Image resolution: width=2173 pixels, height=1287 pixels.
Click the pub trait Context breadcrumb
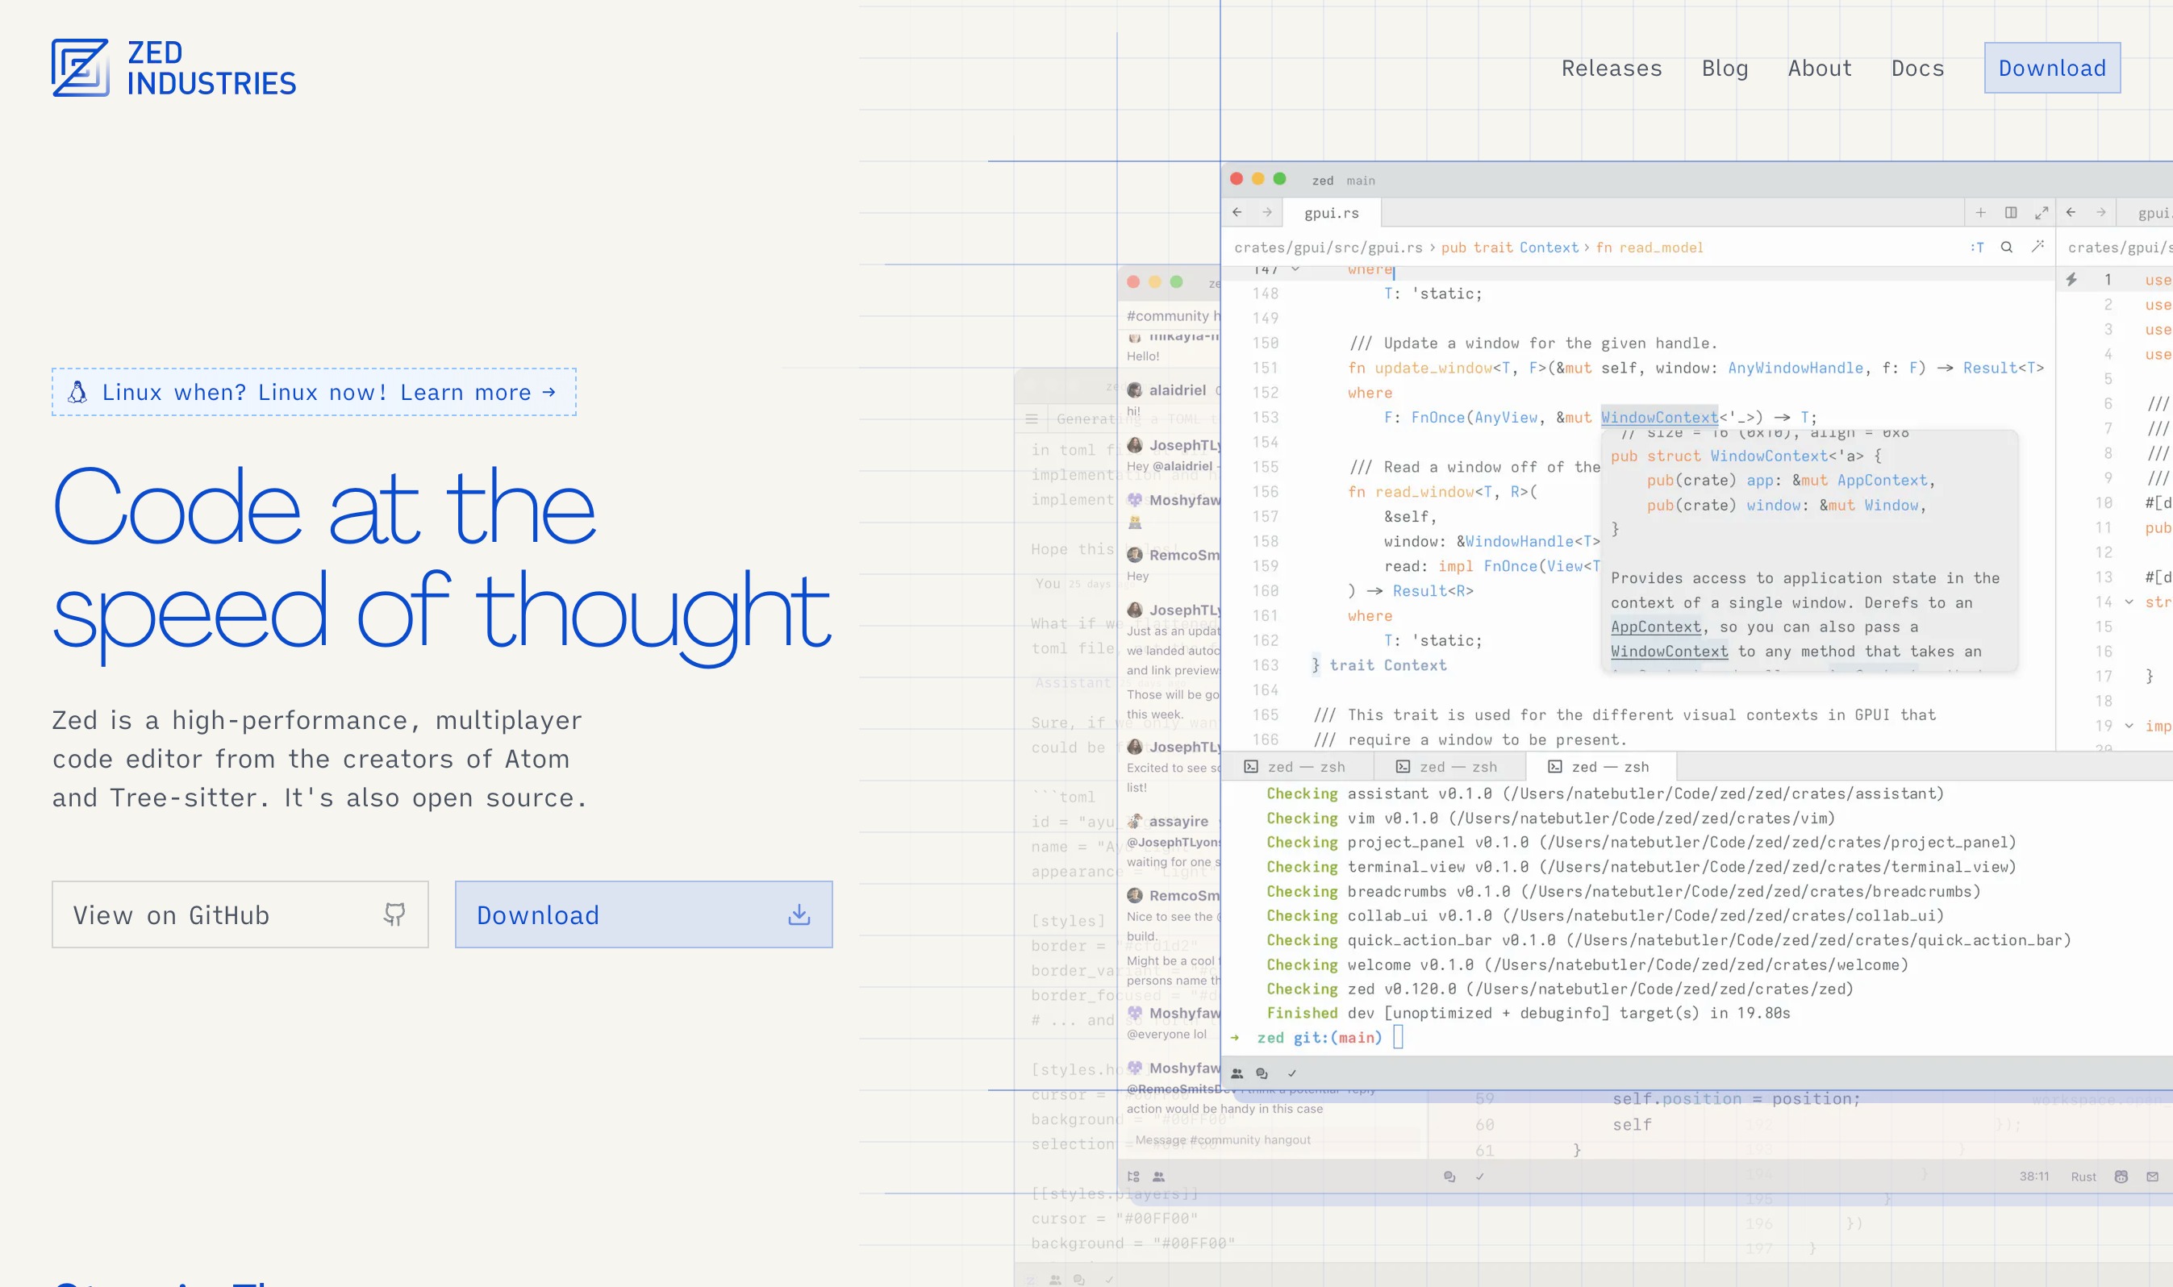[1509, 248]
